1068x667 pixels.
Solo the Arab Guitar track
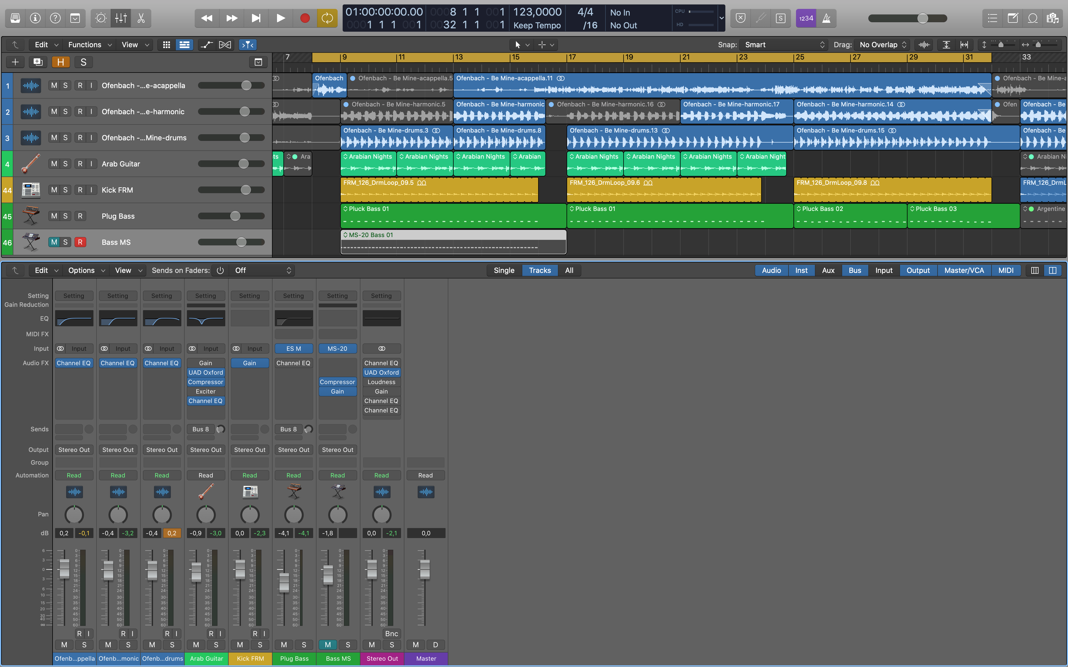pos(65,164)
